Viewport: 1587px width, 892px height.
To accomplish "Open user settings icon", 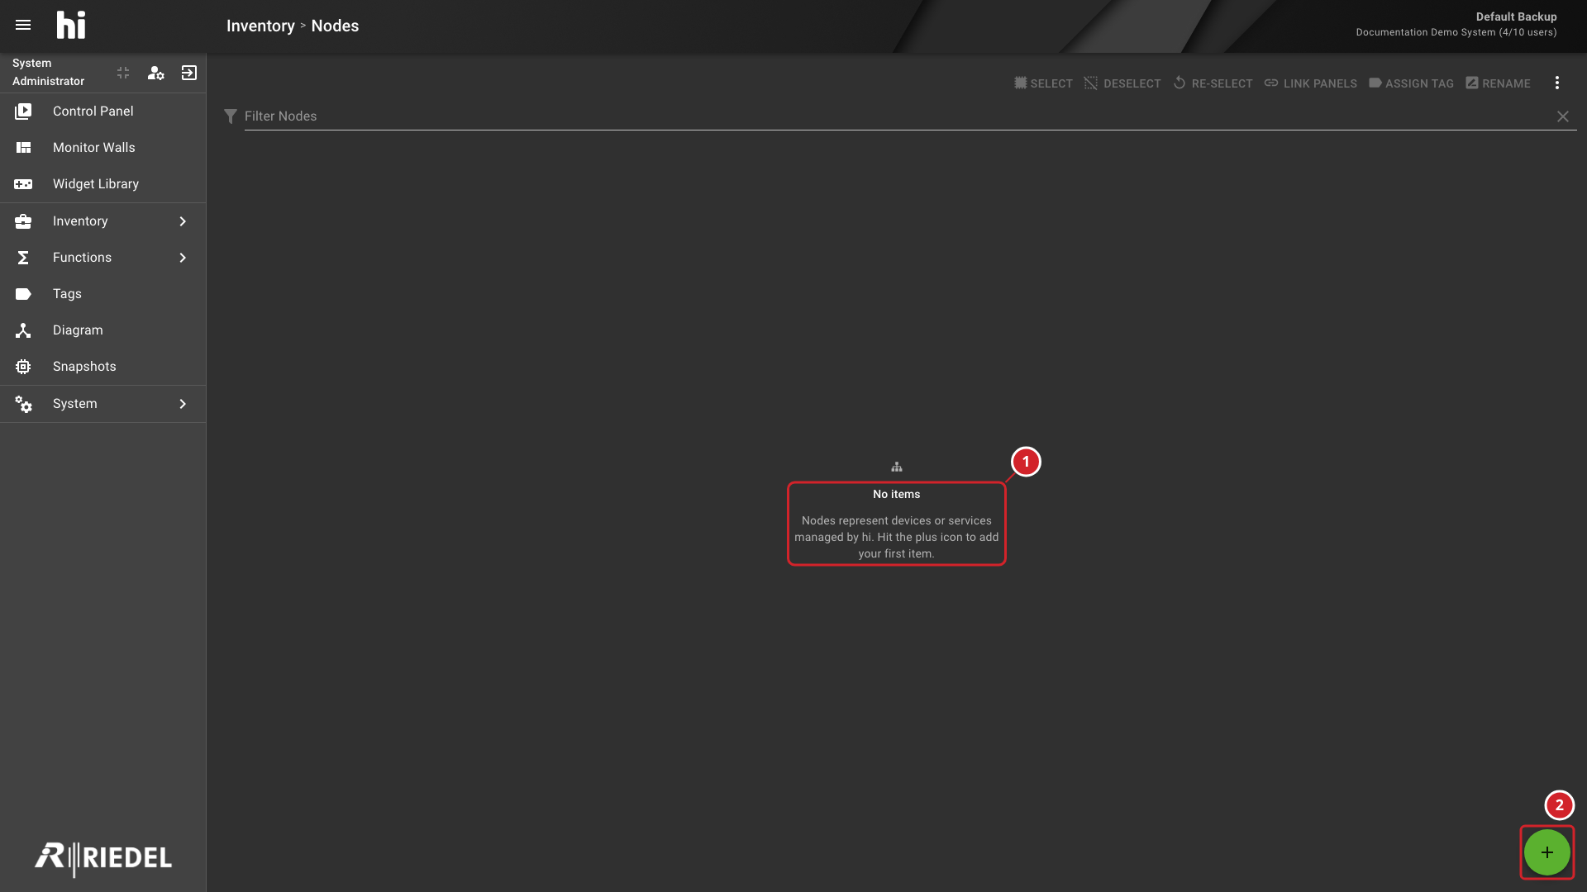I will point(155,73).
